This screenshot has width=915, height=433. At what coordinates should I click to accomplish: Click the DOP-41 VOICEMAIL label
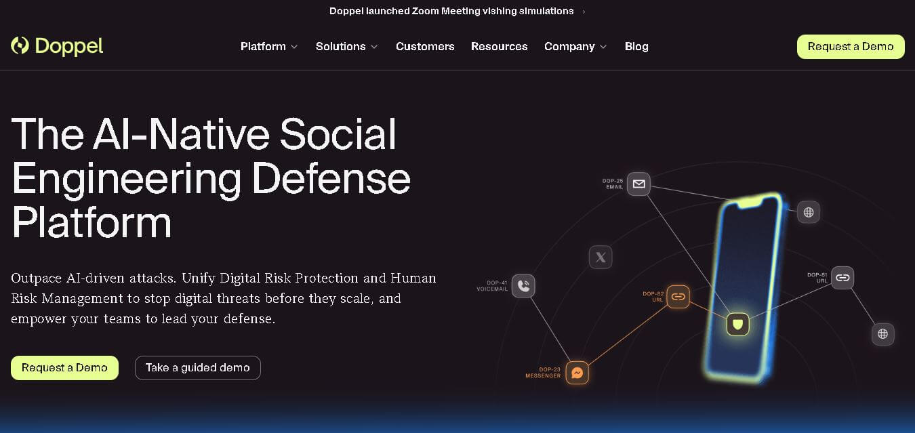[492, 286]
